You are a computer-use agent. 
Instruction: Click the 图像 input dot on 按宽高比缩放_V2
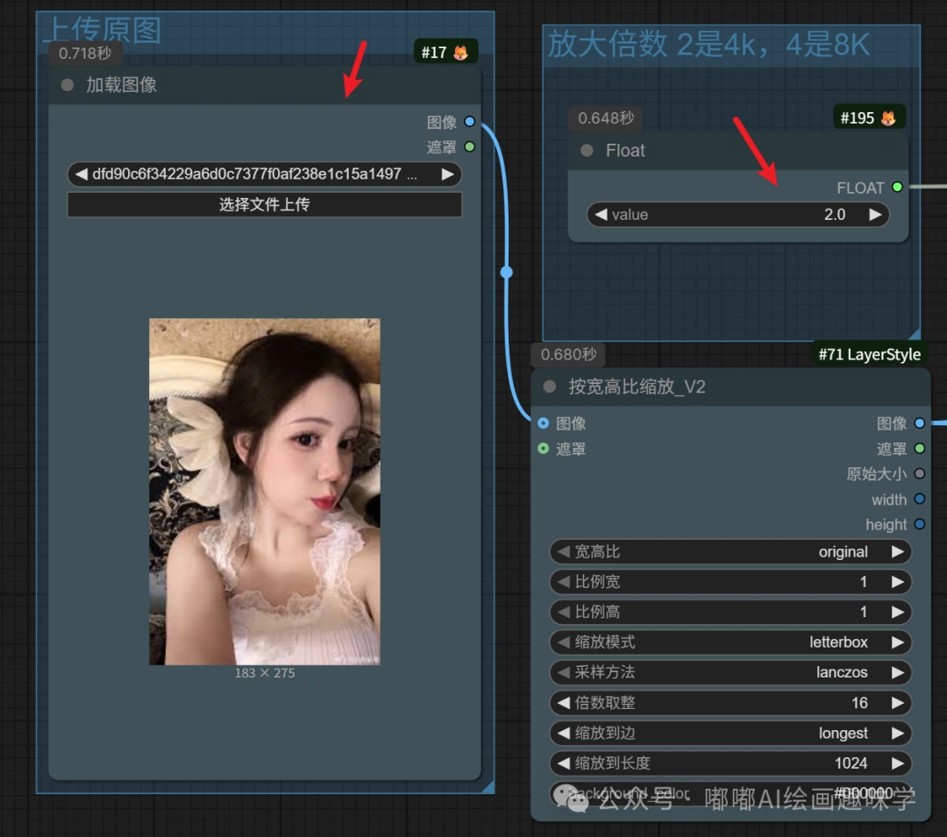[x=545, y=423]
